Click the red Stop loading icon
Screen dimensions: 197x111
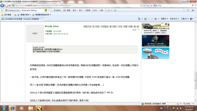[151, 6]
